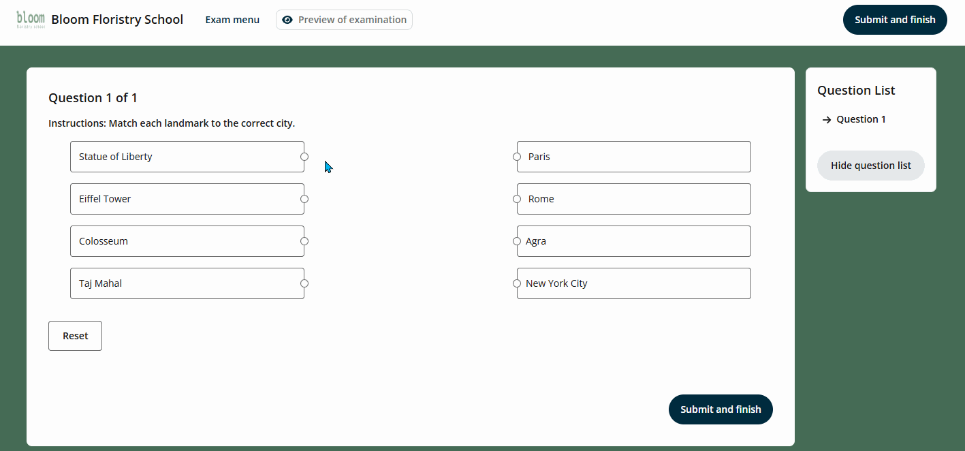965x451 pixels.
Task: Go to Question 1 in the question list
Action: tap(861, 119)
